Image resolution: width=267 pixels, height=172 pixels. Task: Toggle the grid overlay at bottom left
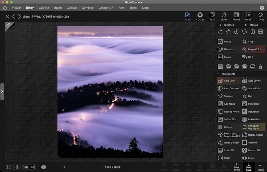click(9, 167)
